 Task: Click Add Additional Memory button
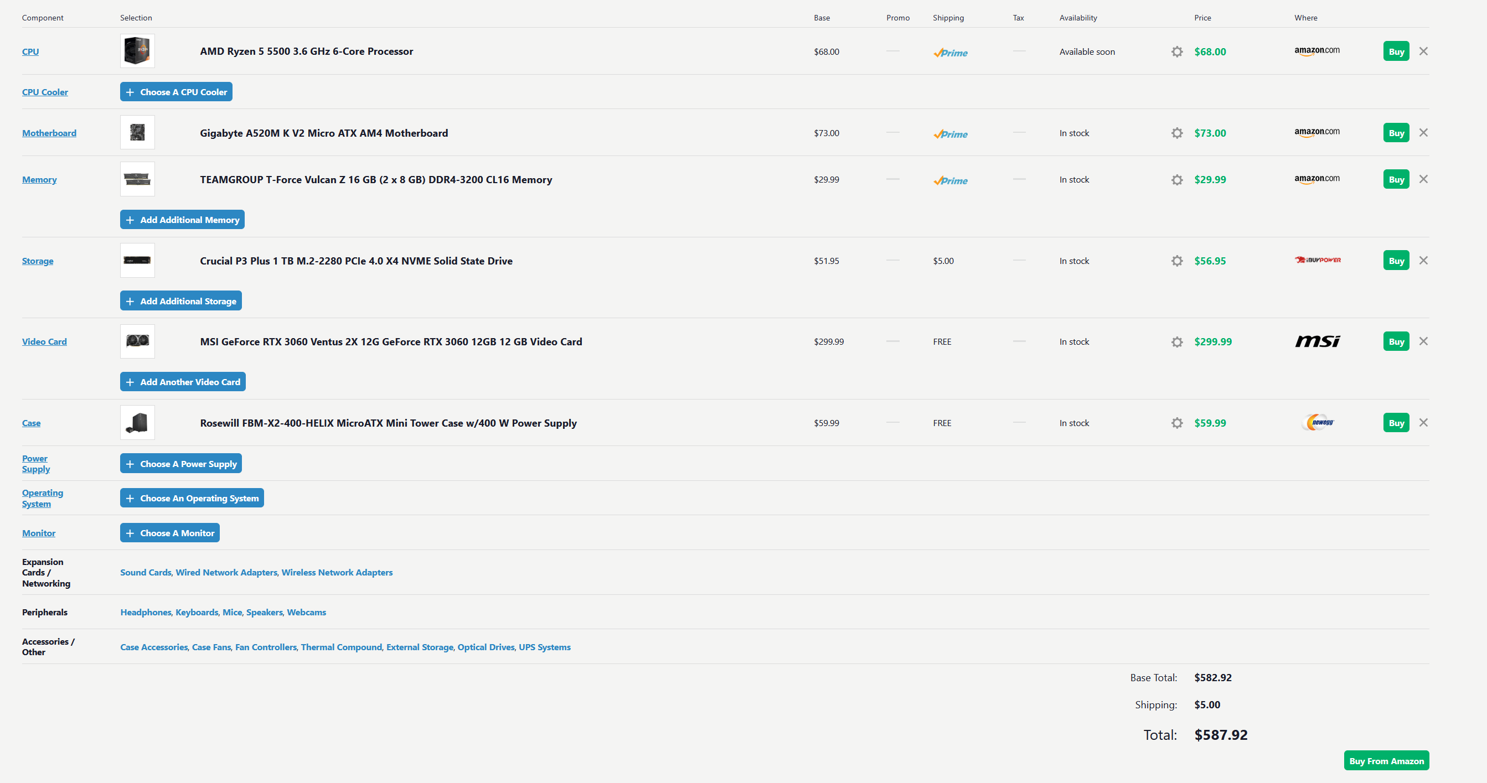182,220
